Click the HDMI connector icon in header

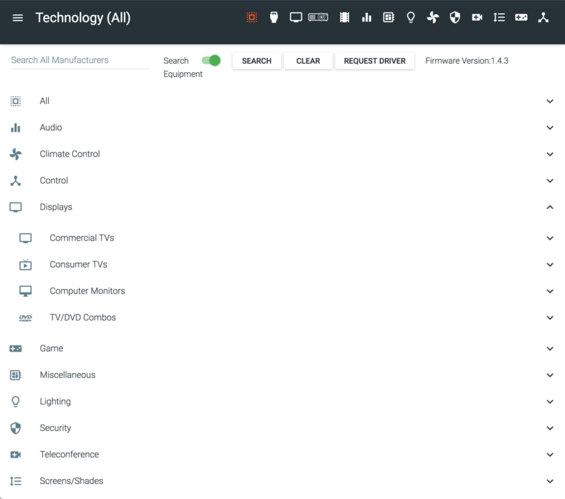click(274, 17)
